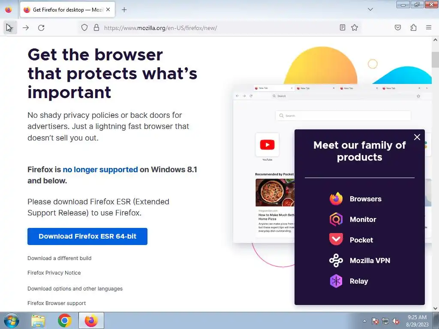Select the Get Firefox for desktop tab

(67, 9)
